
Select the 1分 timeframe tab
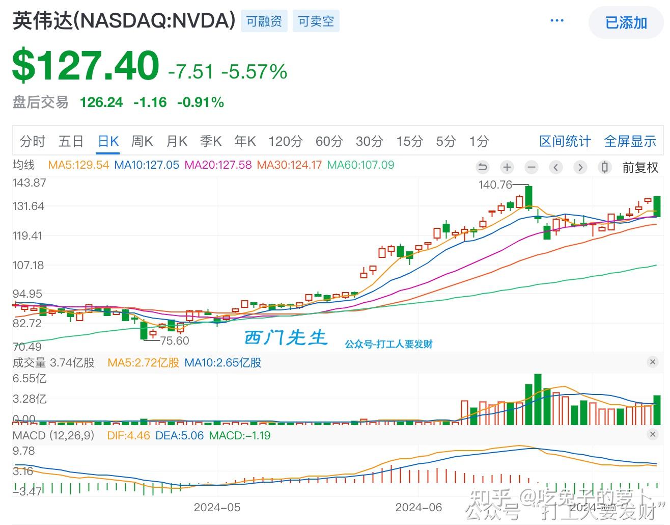(x=479, y=141)
